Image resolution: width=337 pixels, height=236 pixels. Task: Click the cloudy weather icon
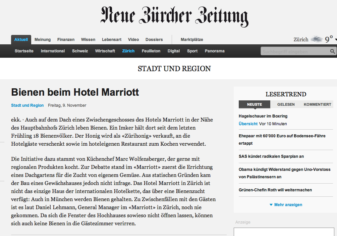pos(317,39)
